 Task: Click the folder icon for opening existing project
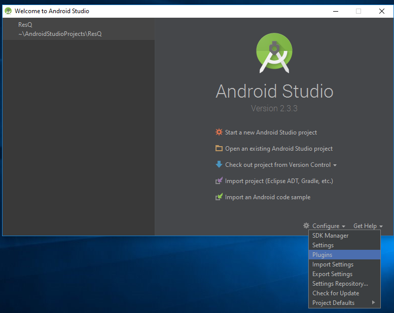coord(219,148)
